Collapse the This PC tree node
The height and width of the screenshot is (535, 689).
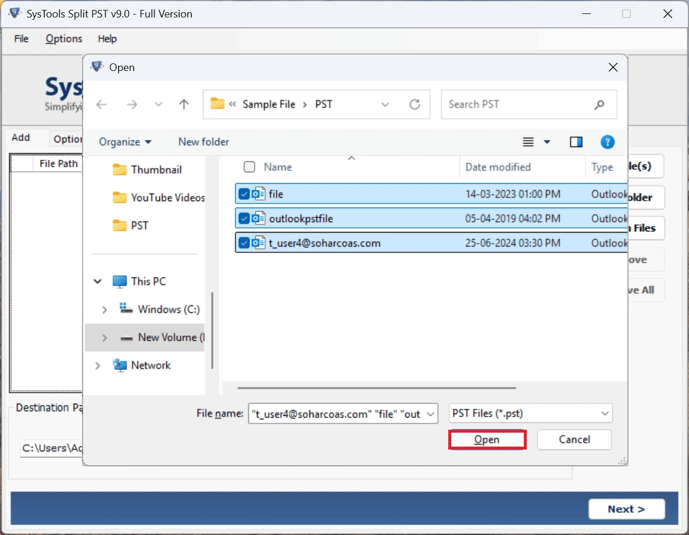pyautogui.click(x=98, y=281)
